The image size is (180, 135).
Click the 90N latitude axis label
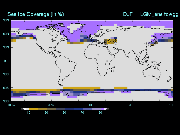click(6, 20)
